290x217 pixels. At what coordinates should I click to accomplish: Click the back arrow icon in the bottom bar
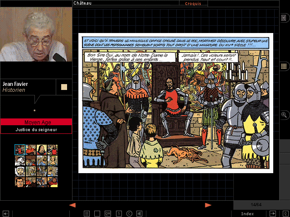(x=6, y=214)
